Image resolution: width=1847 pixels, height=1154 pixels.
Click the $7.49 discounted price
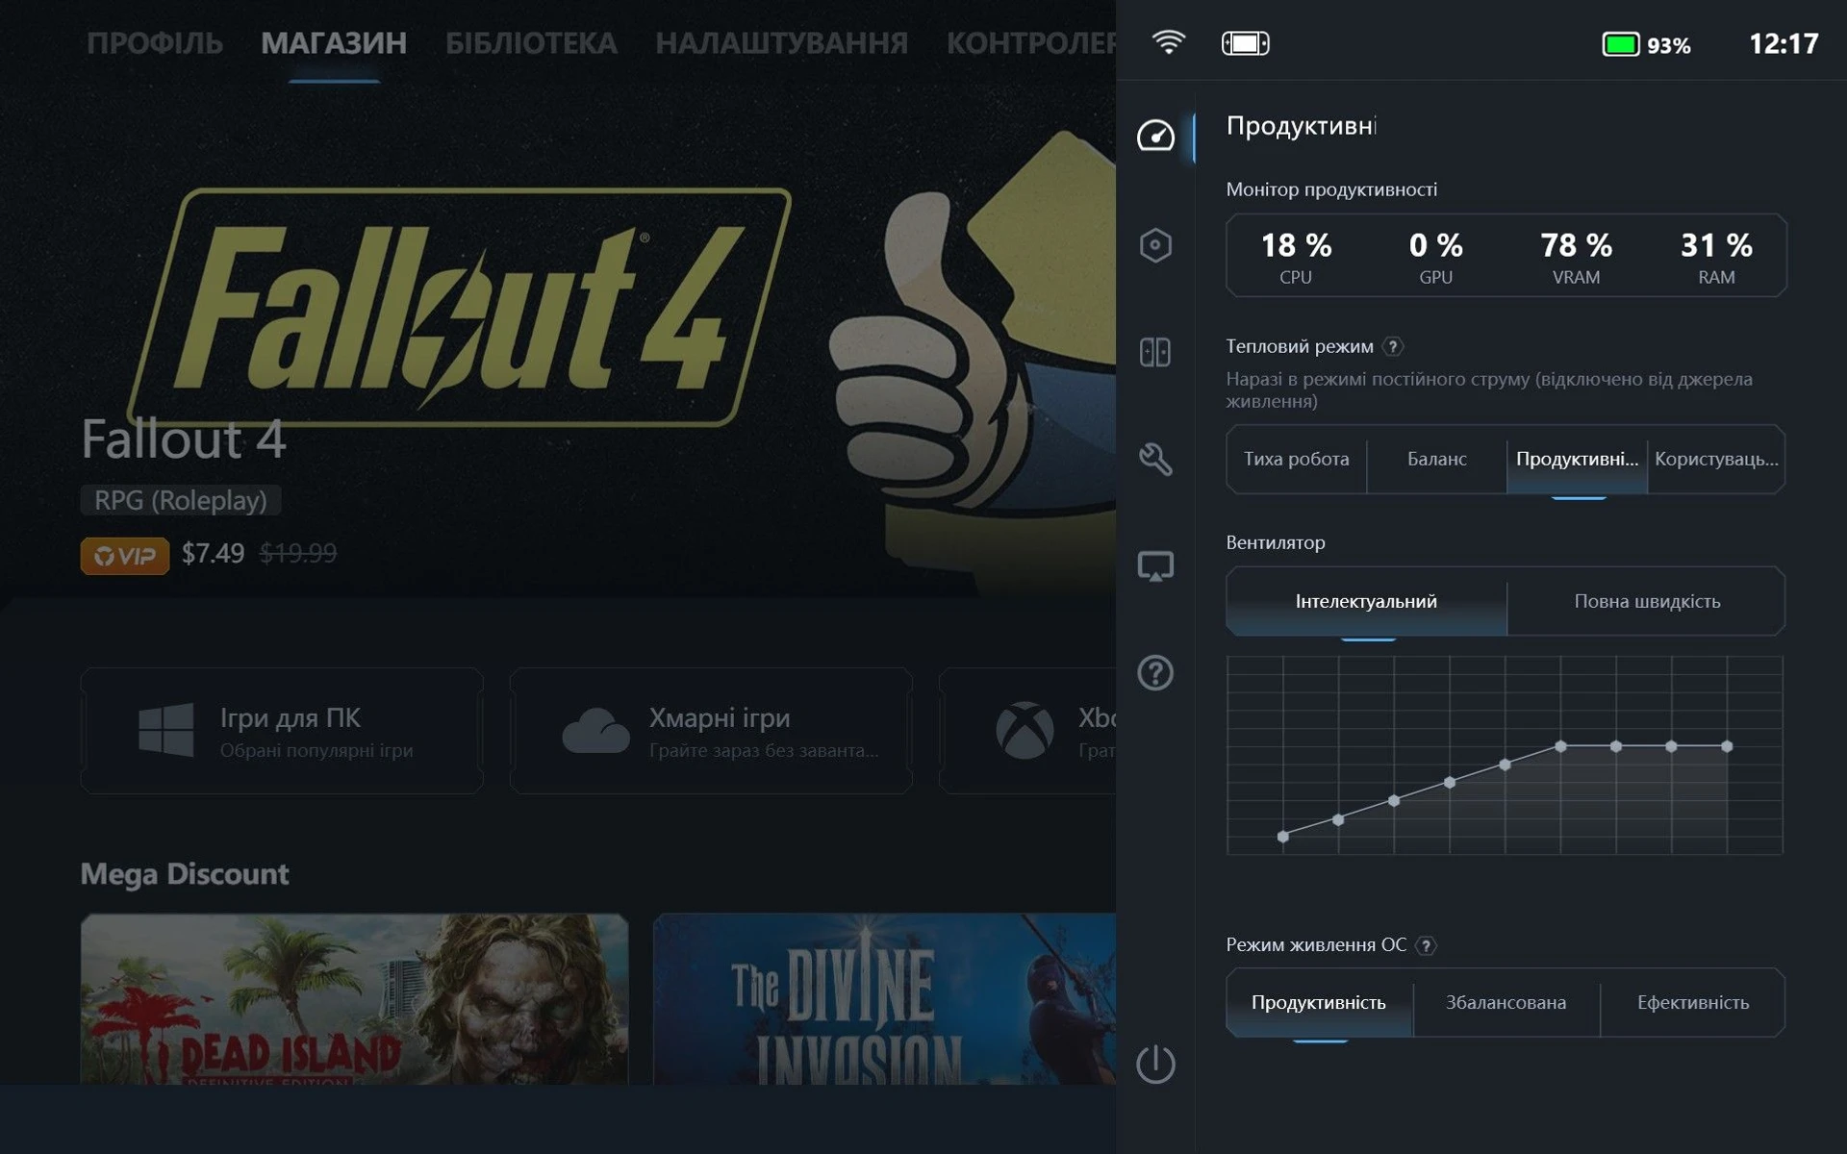pos(213,554)
